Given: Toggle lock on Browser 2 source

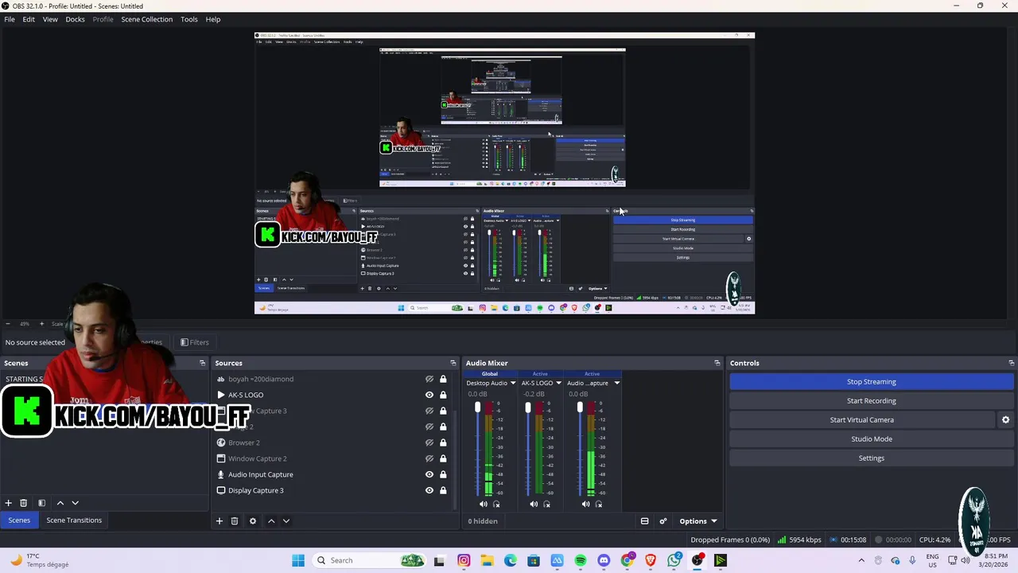Looking at the screenshot, I should point(443,442).
